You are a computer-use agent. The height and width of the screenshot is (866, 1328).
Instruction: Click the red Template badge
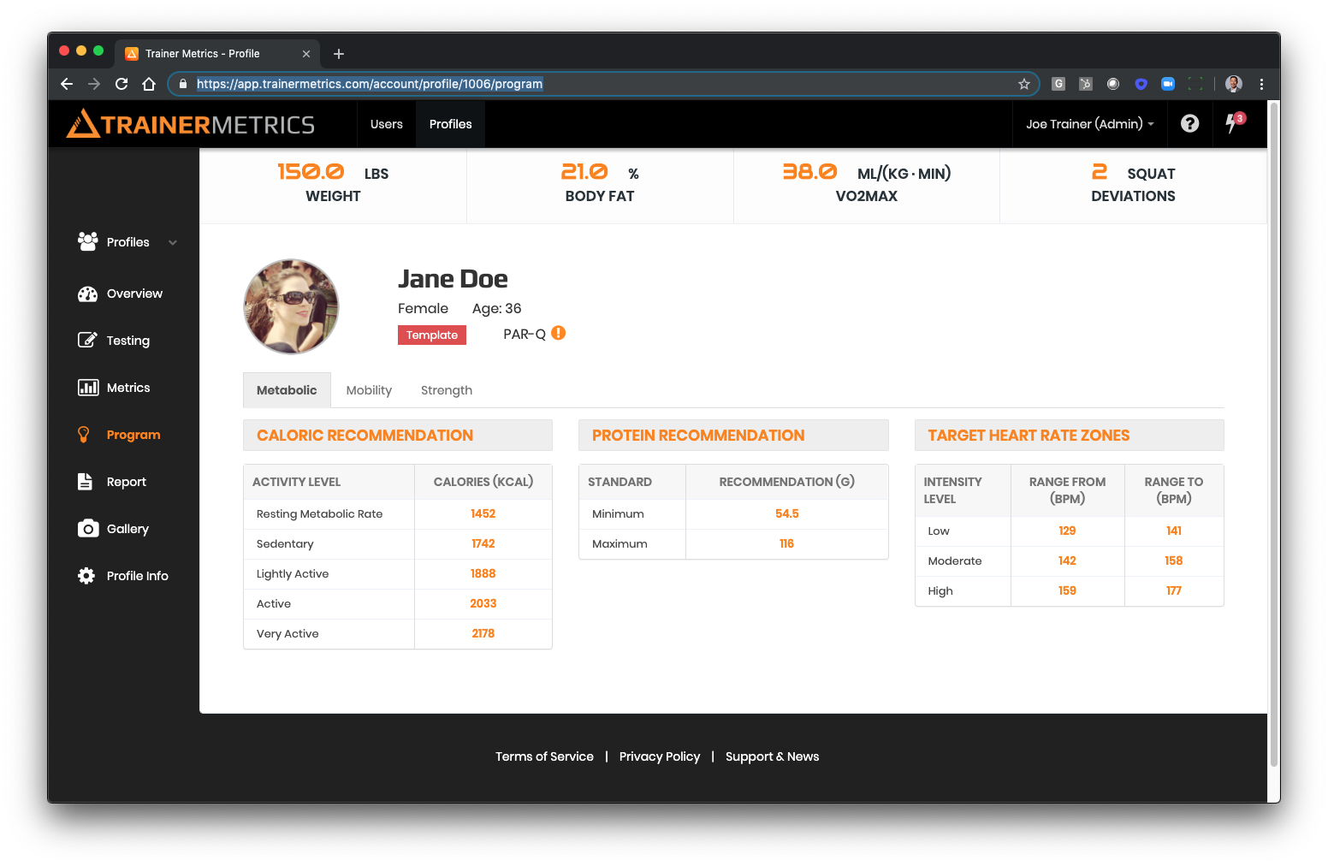(x=432, y=335)
